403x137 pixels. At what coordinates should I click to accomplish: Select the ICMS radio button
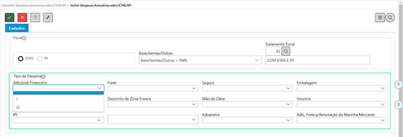(21, 58)
